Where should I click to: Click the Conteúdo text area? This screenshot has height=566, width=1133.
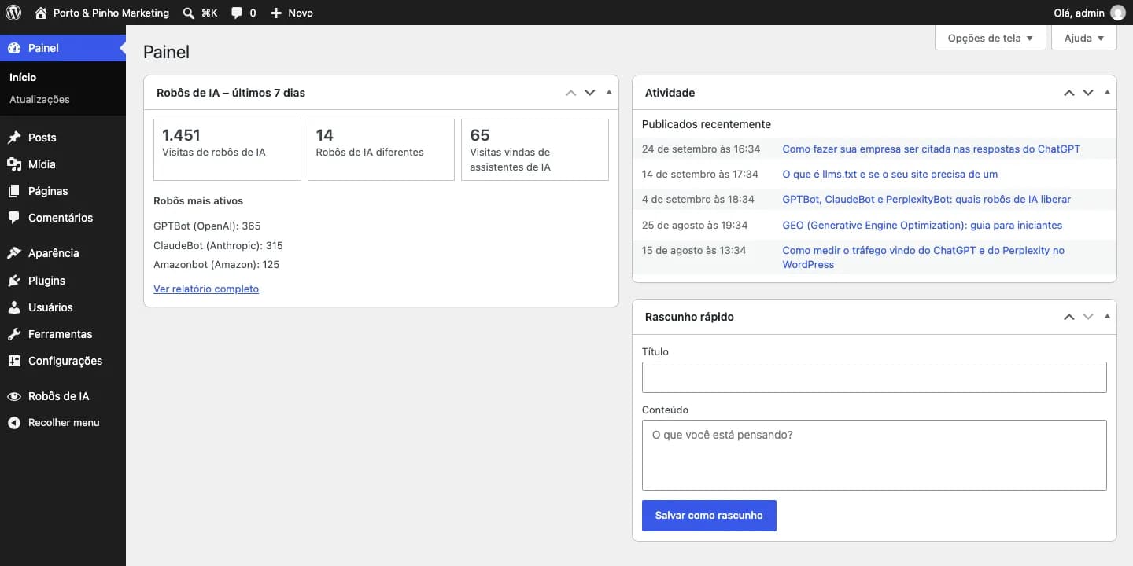874,455
